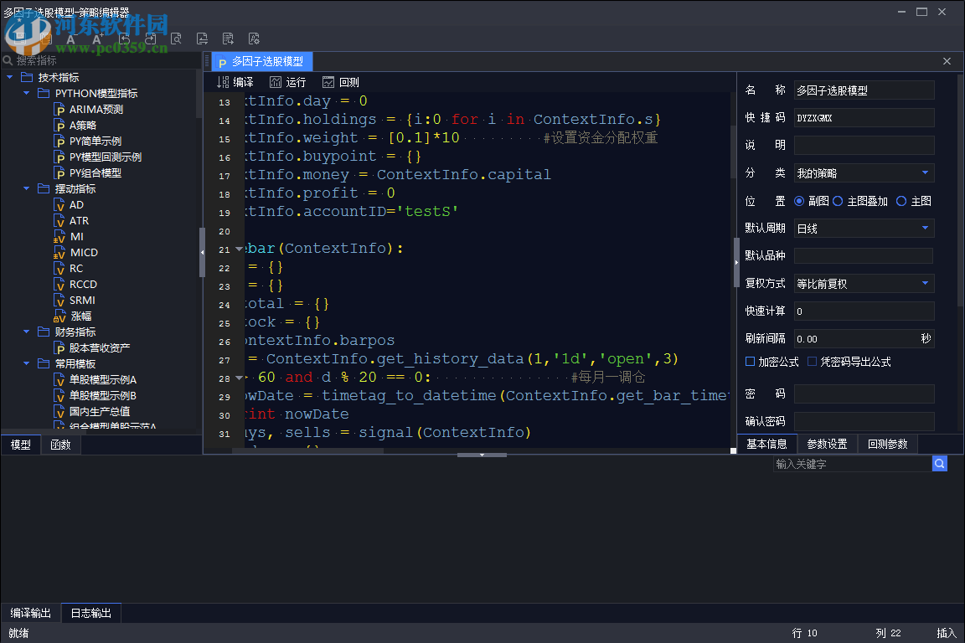Click the 搜索指标 search field
This screenshot has height=643, width=965.
coord(101,60)
